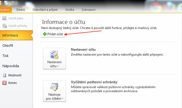Open the Soubor ribbon tab
Image resolution: width=182 pixels, height=108 pixels.
click(x=5, y=10)
